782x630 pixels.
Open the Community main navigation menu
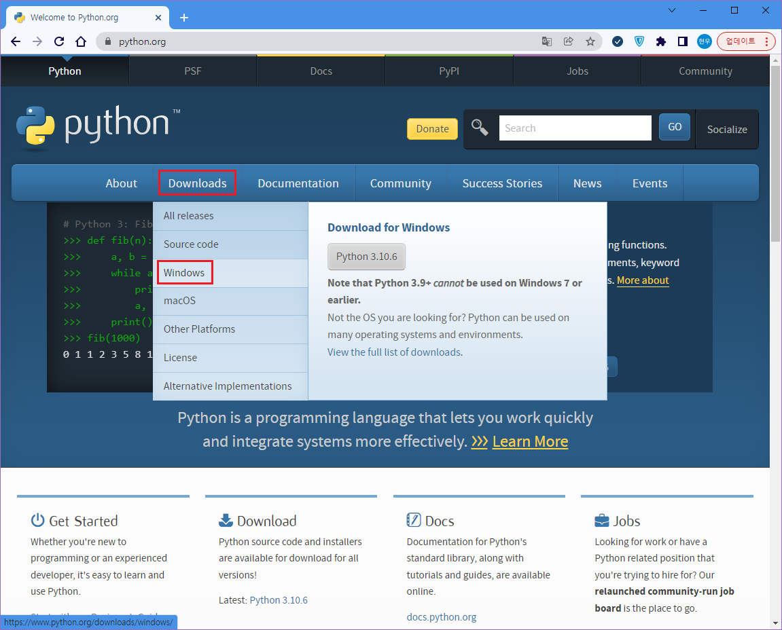click(400, 183)
